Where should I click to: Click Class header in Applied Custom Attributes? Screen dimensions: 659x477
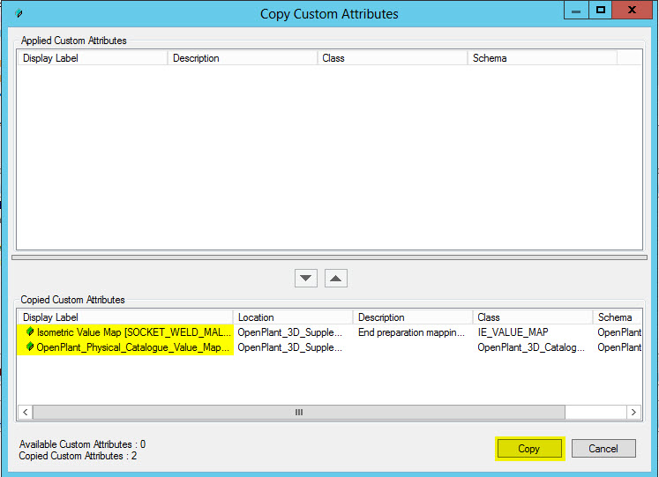coord(392,58)
